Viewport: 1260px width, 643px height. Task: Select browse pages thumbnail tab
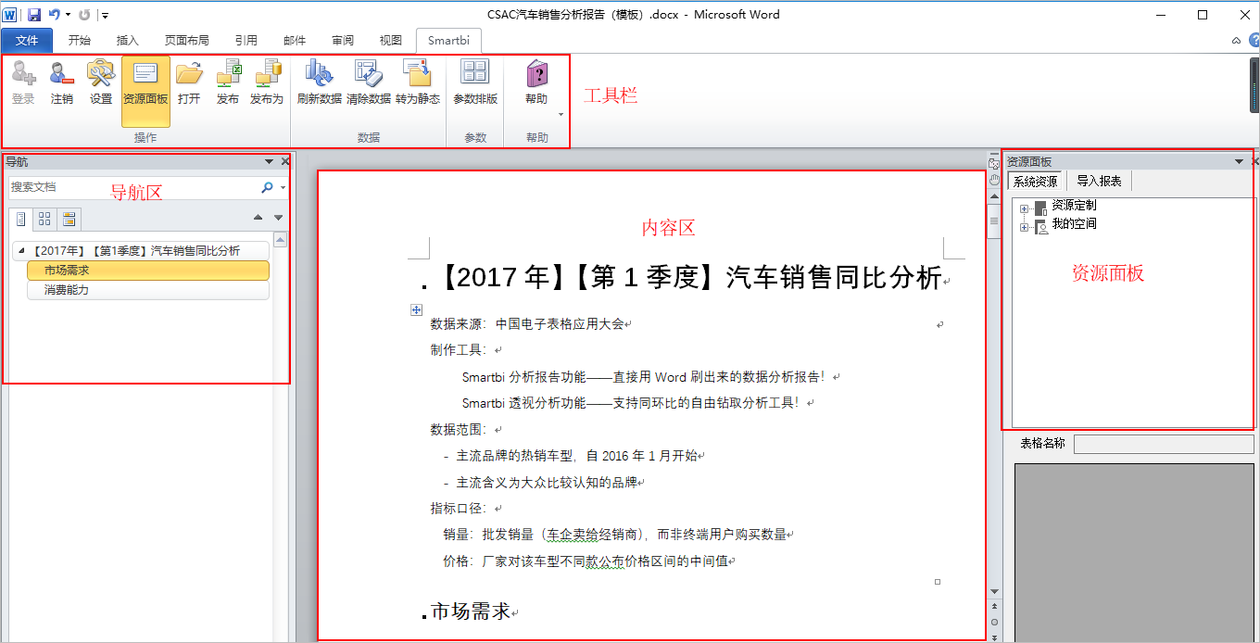pyautogui.click(x=44, y=219)
